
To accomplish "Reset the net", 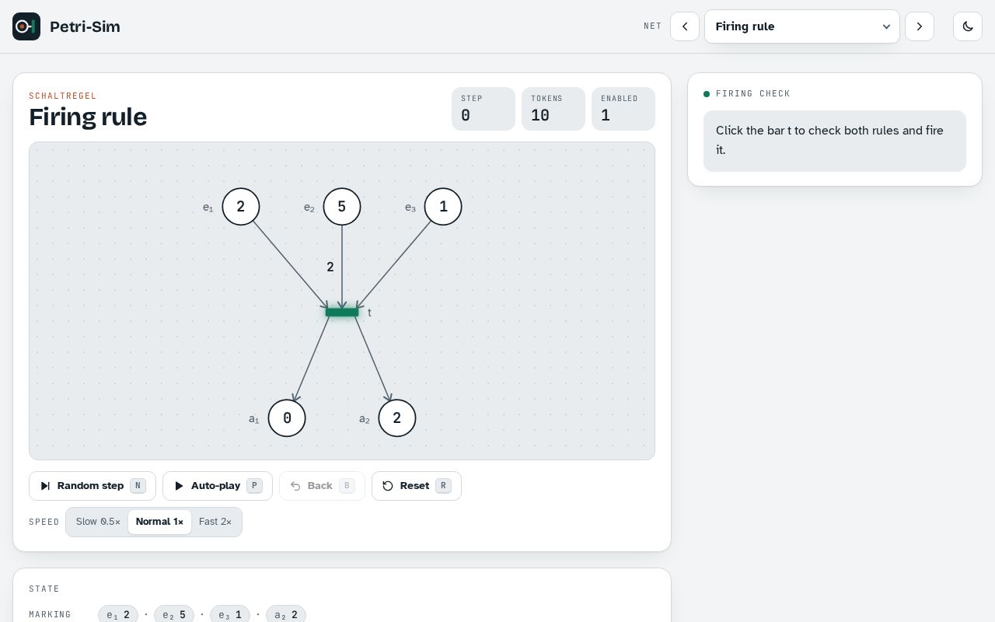I will coord(417,486).
